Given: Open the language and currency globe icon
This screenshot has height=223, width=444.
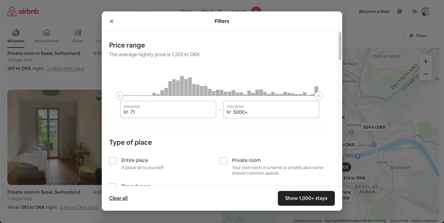Looking at the screenshot, I should 400,11.
